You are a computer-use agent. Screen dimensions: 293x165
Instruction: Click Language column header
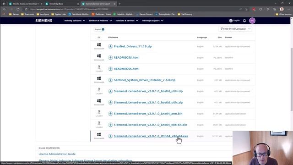pos(202,38)
